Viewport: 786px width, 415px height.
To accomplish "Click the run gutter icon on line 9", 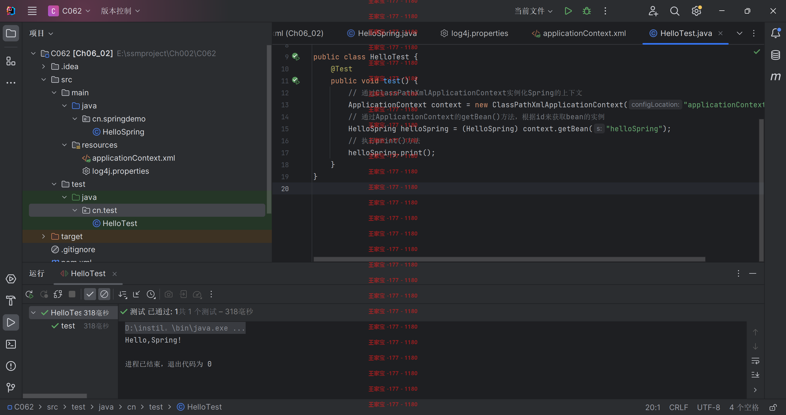I will pyautogui.click(x=296, y=57).
